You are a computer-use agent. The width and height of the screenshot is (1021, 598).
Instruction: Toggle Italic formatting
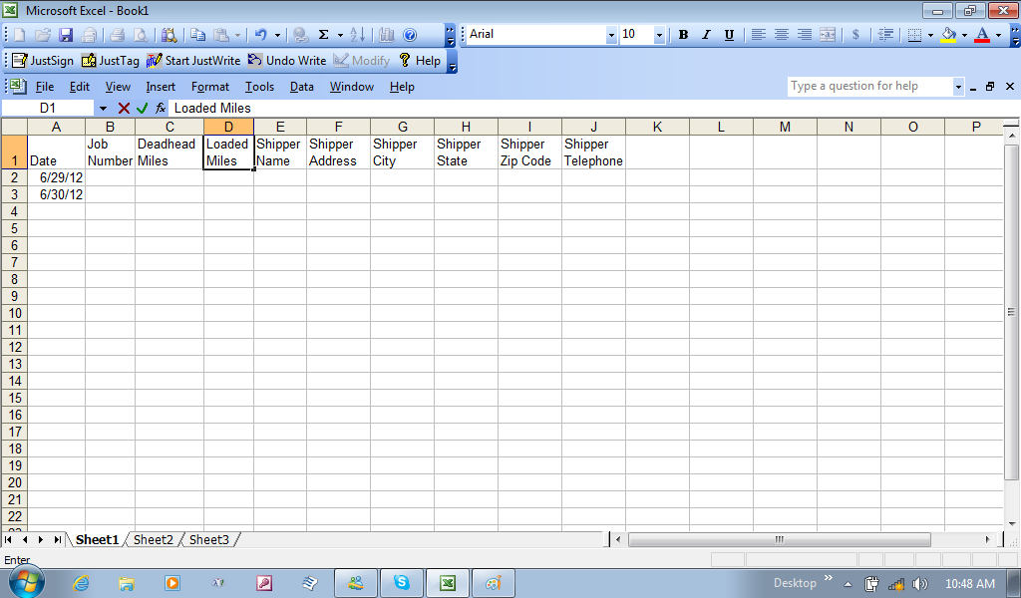[706, 35]
